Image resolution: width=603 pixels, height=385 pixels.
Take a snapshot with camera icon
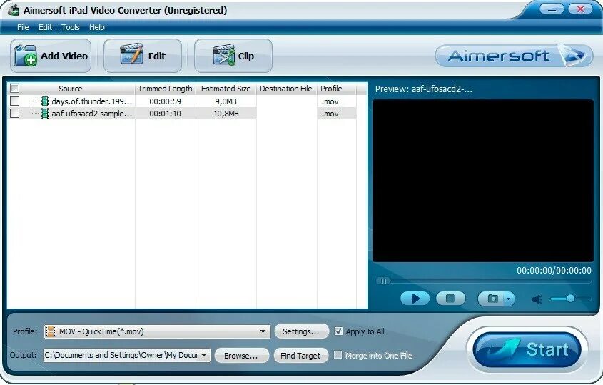[x=492, y=299]
